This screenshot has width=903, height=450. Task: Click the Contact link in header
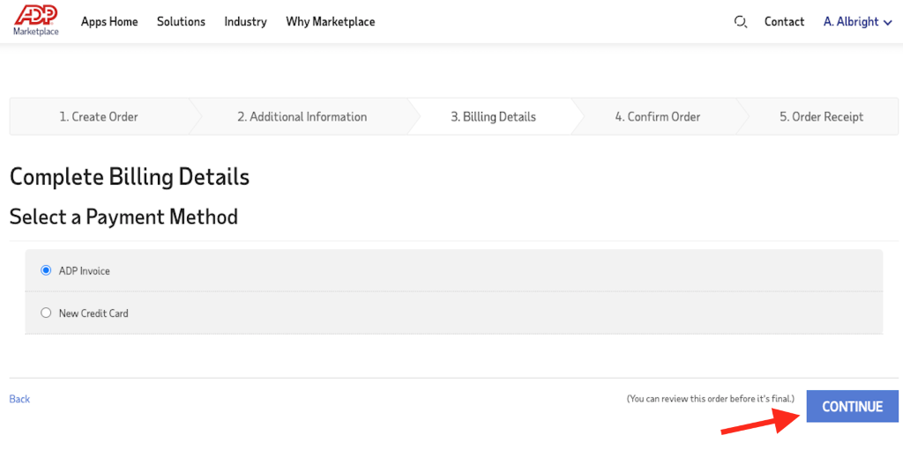784,22
